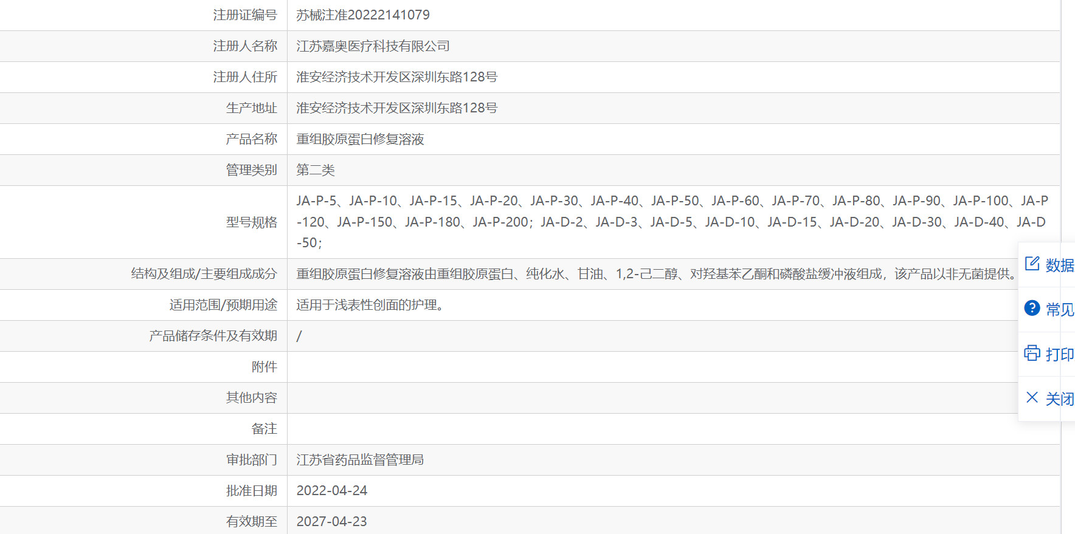1075x534 pixels.
Task: Select registrant name 江苏嘉奥医疗科技有限公司
Action: tap(373, 46)
